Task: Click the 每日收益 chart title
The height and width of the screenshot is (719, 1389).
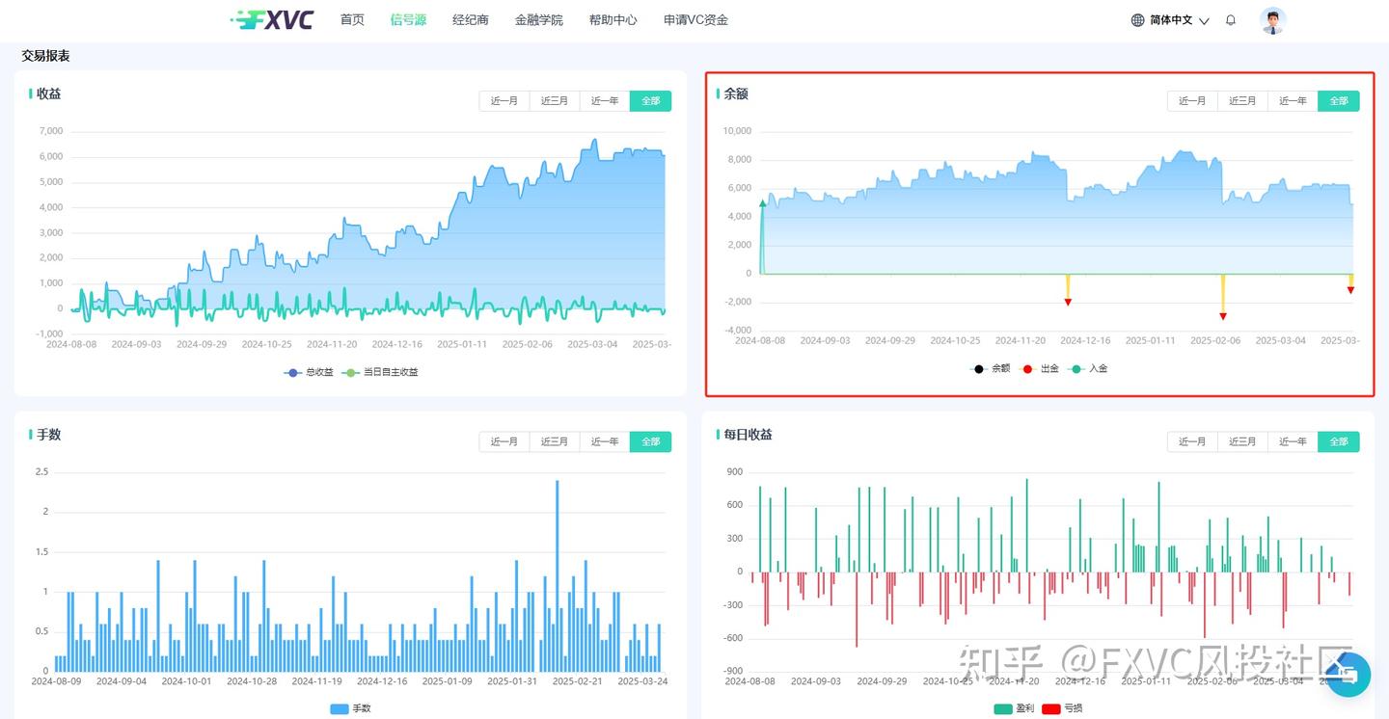Action: 748,435
